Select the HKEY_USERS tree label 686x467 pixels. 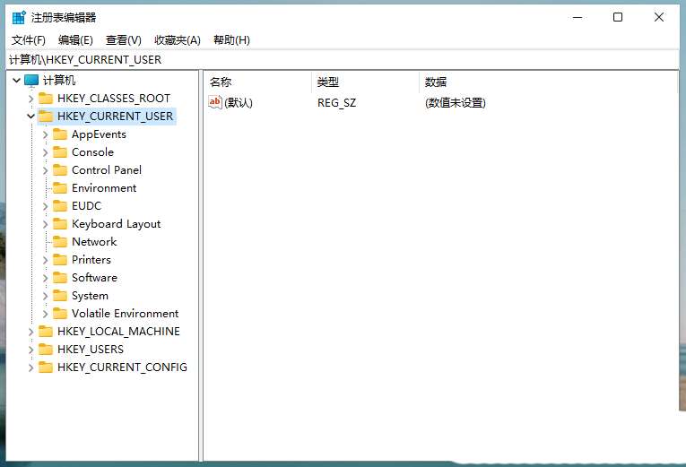[91, 350]
